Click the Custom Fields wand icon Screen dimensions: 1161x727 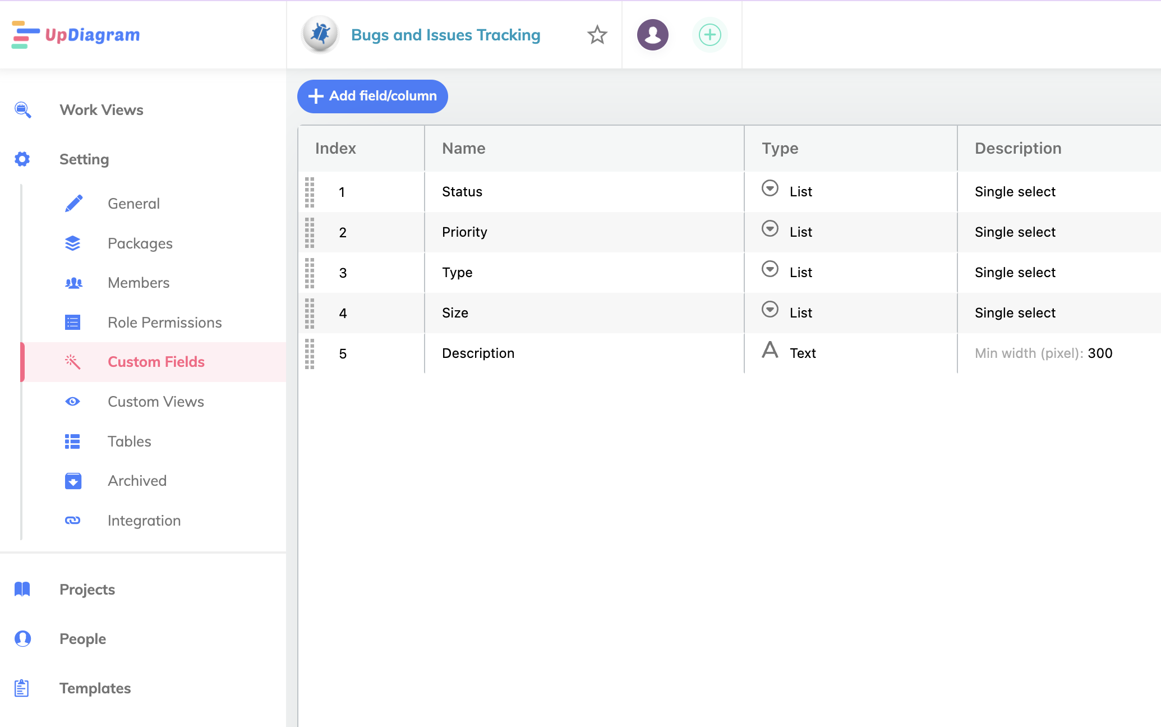coord(73,362)
